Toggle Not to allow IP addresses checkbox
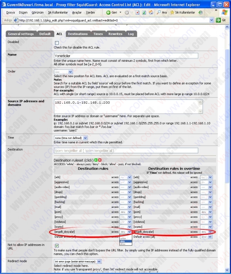 [57, 245]
